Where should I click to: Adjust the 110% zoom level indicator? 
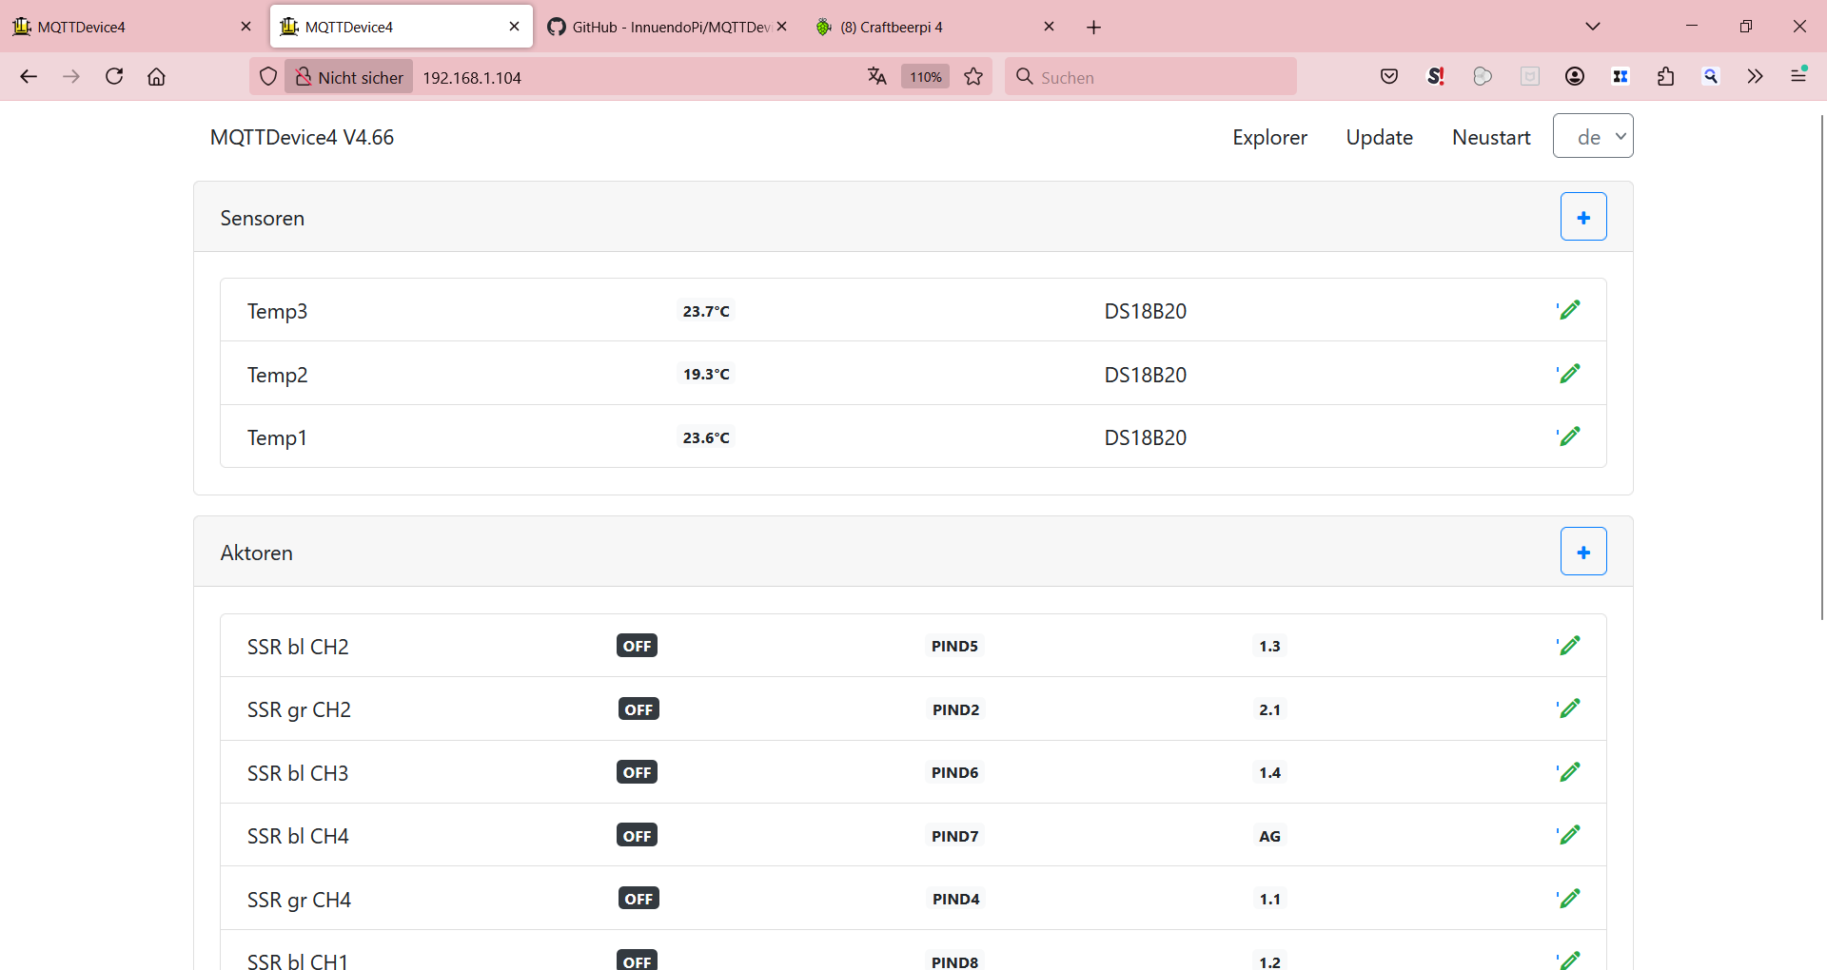[925, 77]
